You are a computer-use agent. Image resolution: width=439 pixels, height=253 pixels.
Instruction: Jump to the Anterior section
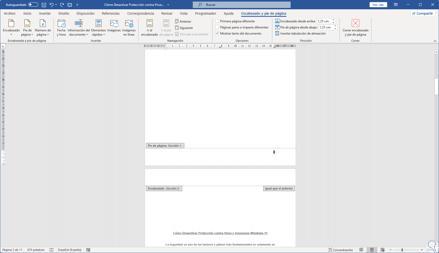183,21
